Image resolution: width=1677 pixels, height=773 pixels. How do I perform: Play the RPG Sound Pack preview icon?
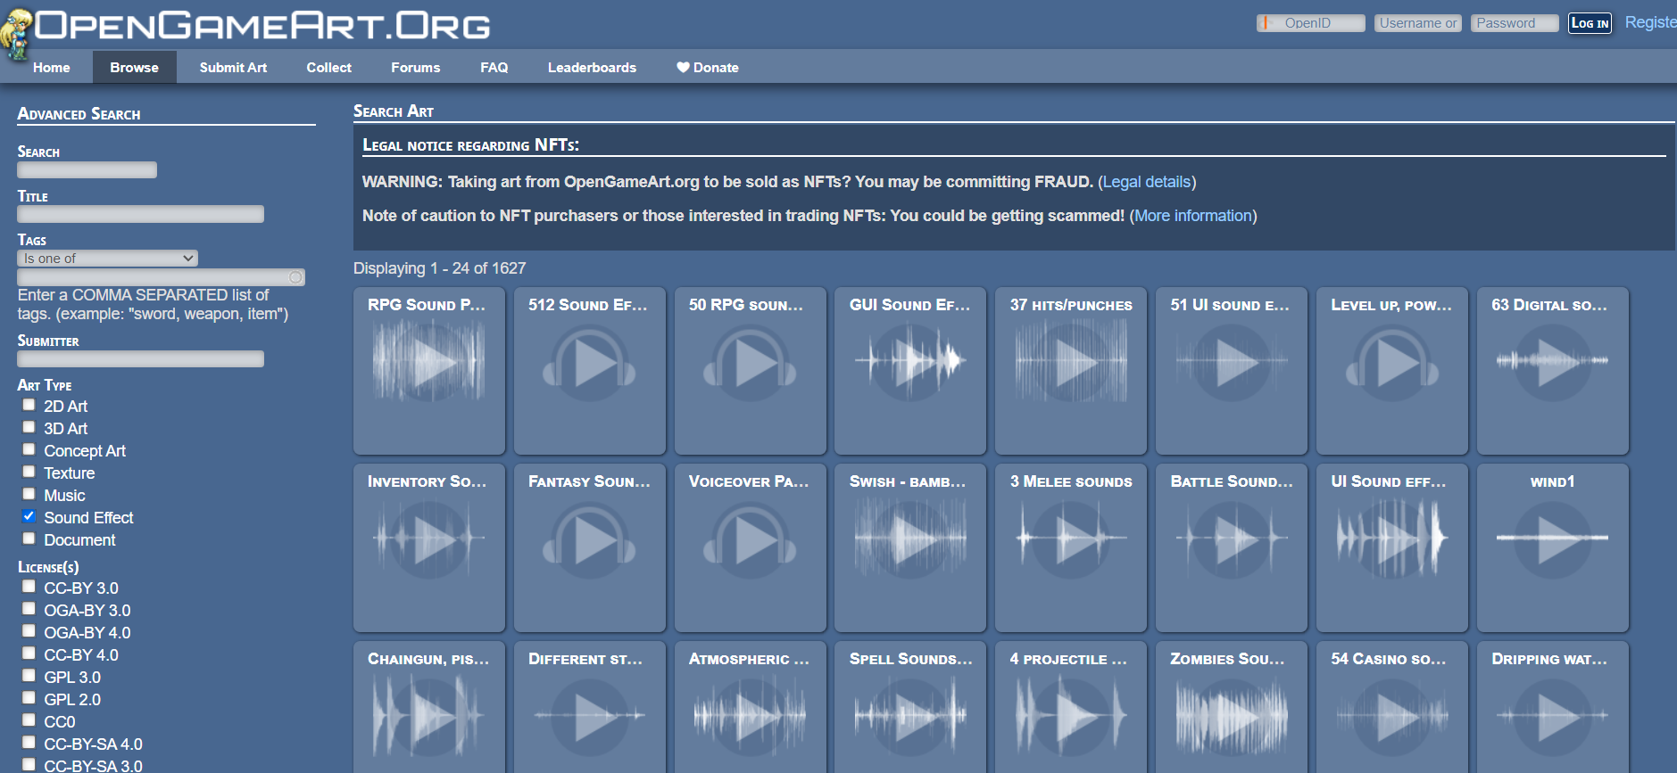tap(428, 362)
